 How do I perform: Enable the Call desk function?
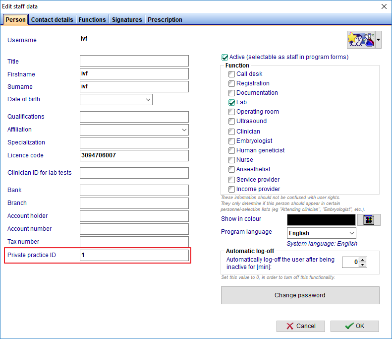tap(231, 74)
